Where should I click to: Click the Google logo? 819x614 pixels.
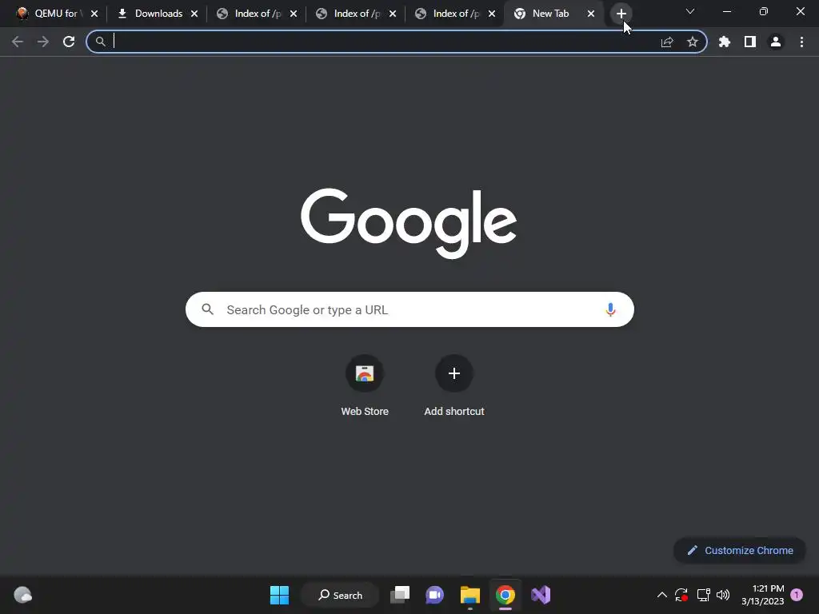pos(409,223)
